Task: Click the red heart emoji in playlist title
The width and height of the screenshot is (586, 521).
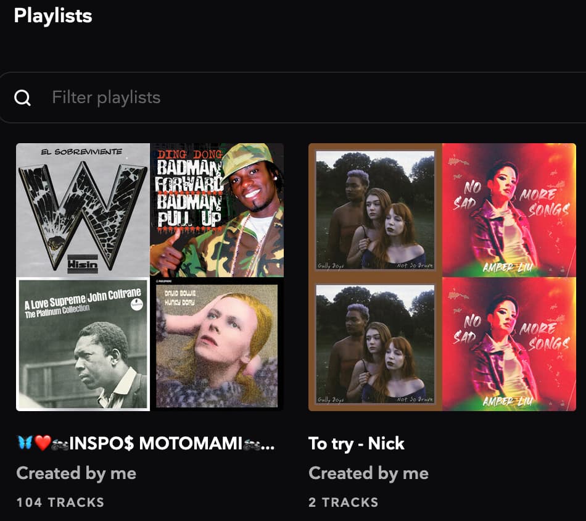Action: coord(42,443)
